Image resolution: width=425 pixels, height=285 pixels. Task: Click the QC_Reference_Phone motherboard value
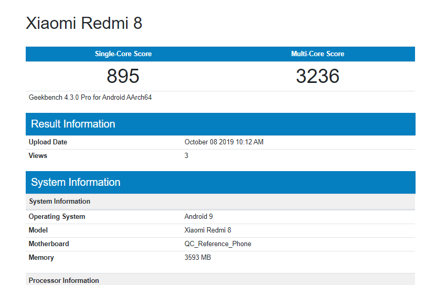pyautogui.click(x=218, y=244)
